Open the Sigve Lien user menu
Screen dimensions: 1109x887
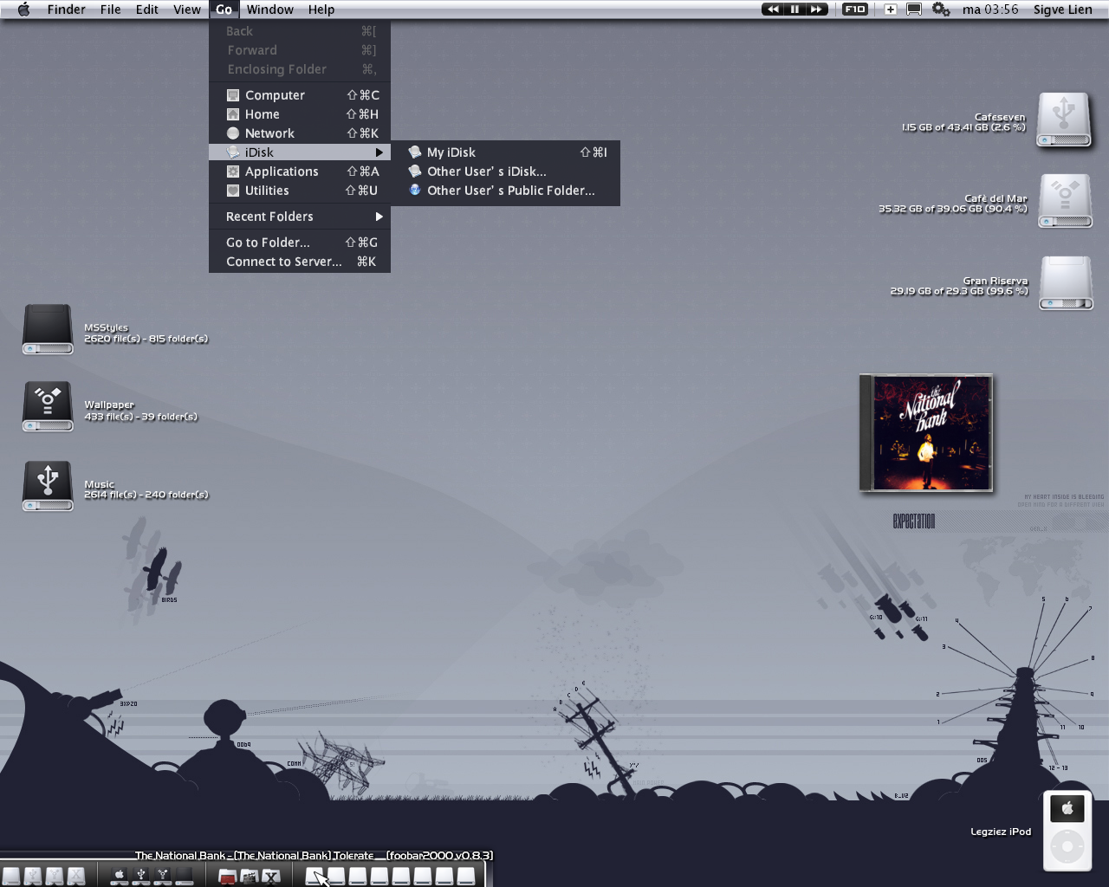1062,10
